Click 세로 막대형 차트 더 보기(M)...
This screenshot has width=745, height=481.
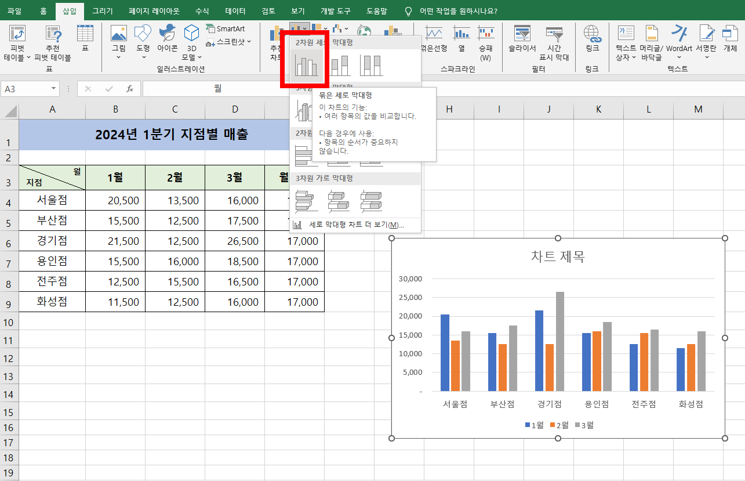tap(355, 225)
